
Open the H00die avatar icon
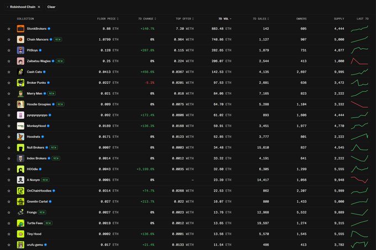tap(20, 169)
